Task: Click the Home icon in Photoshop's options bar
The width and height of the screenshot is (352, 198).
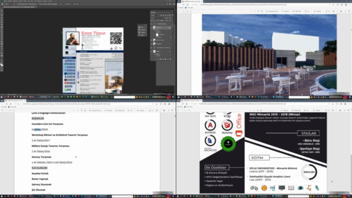Action: [2, 4]
